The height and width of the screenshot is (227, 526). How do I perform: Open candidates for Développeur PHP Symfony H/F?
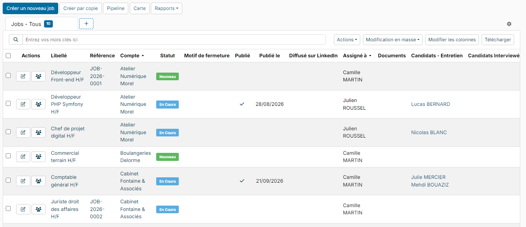[x=38, y=104]
